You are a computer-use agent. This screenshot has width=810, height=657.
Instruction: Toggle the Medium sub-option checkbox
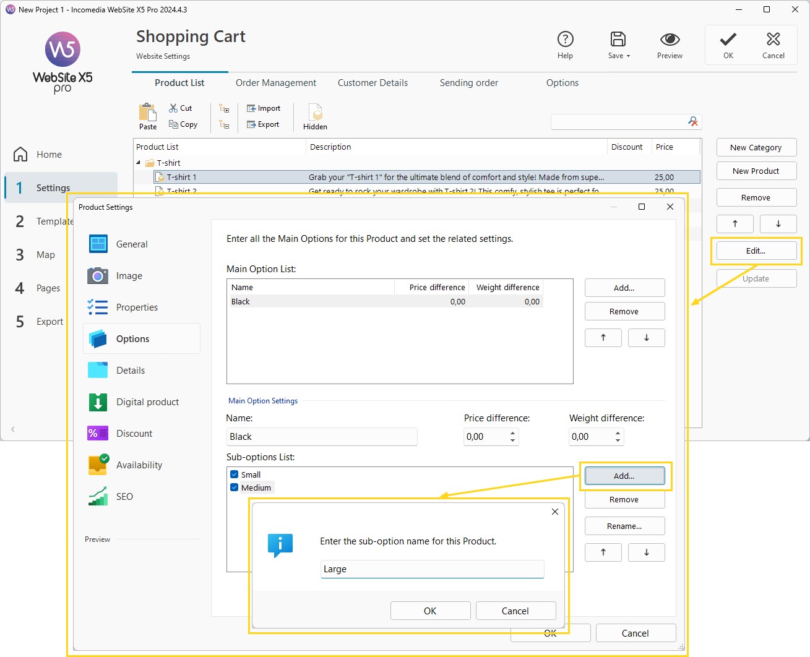[x=235, y=487]
